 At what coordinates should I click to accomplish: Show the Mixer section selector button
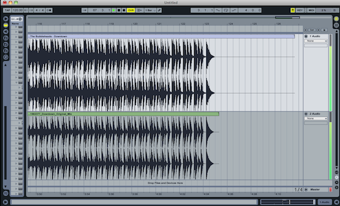pos(337,183)
